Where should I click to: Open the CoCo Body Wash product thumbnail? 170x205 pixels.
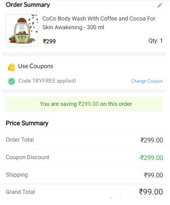pyautogui.click(x=22, y=31)
